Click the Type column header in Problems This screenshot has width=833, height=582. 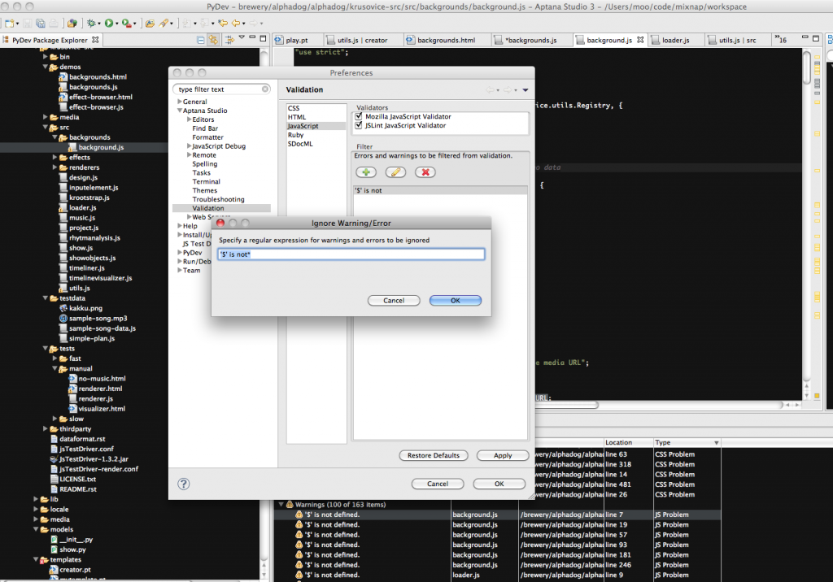687,442
